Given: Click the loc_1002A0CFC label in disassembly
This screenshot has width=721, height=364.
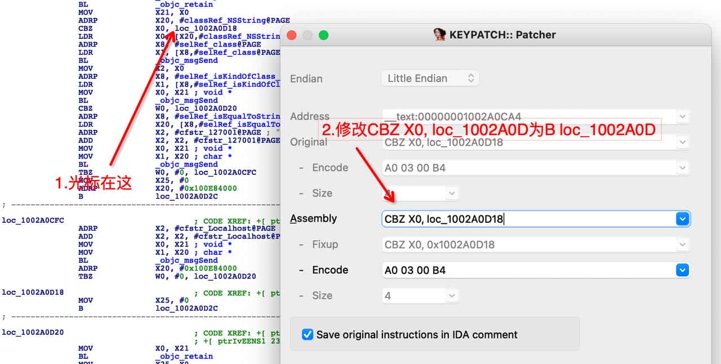Looking at the screenshot, I should tap(33, 221).
